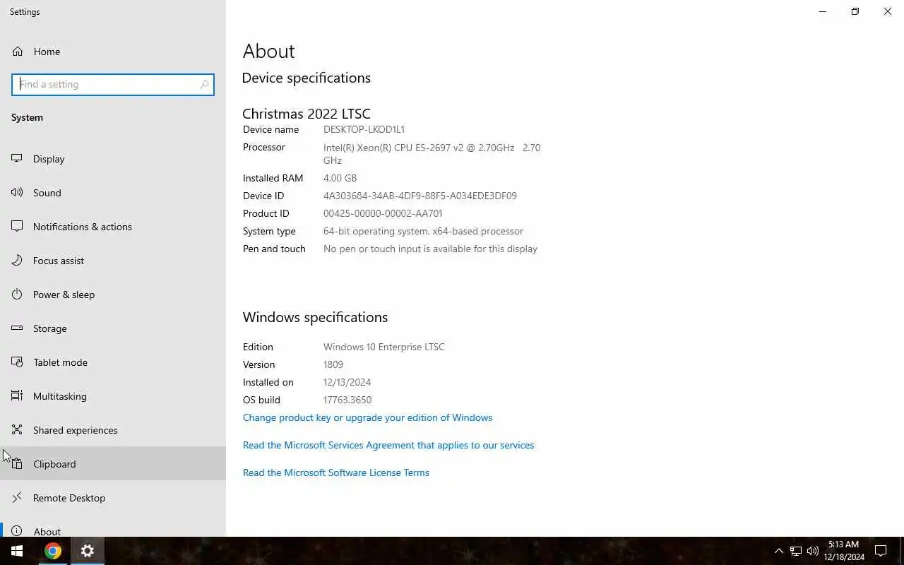904x565 pixels.
Task: Select Notifications & actions
Action: (x=83, y=227)
